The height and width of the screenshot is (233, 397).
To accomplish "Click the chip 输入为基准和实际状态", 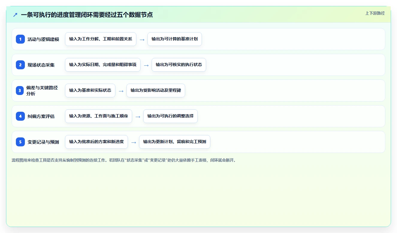I will pos(90,91).
